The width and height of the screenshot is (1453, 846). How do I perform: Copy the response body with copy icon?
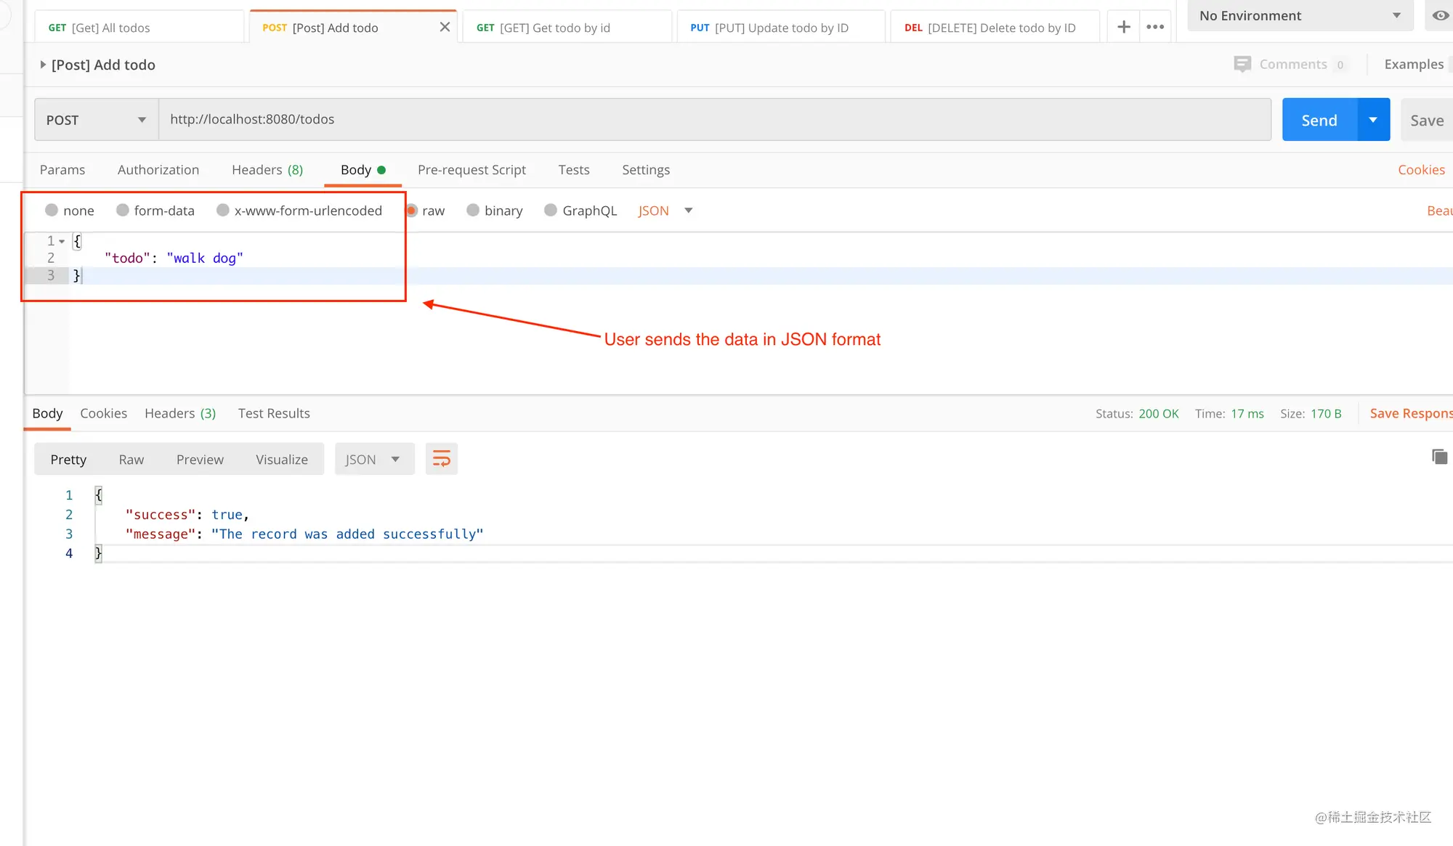coord(1439,457)
